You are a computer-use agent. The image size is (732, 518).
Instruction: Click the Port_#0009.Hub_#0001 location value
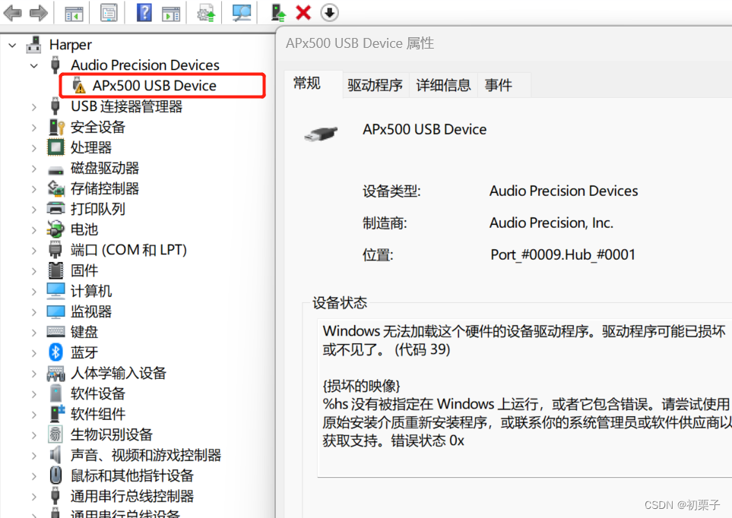click(x=562, y=254)
